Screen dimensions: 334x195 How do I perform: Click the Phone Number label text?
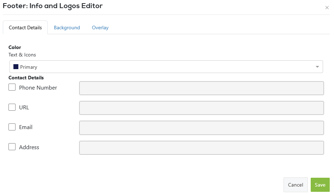click(x=38, y=87)
